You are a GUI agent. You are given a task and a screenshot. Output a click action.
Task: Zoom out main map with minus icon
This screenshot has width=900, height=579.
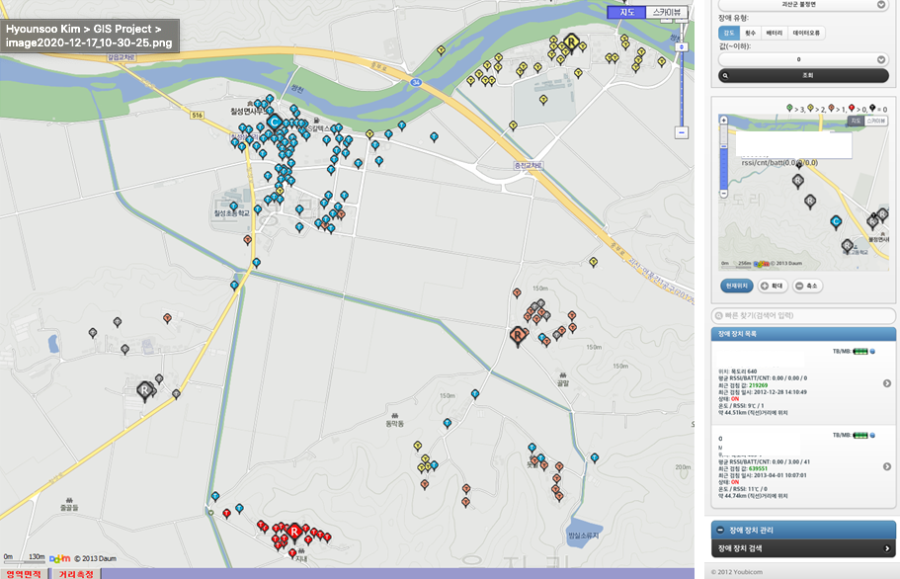682,132
